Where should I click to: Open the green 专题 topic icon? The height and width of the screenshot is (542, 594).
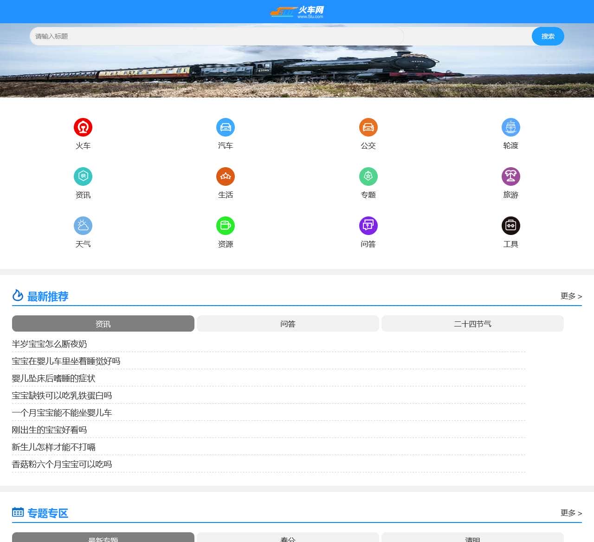tap(368, 176)
